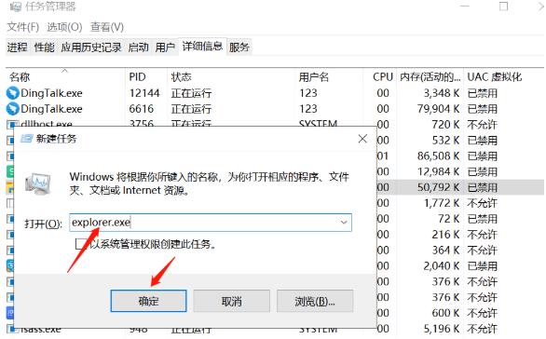The image size is (546, 339).
Task: Click PID 12144 cell
Action: coord(144,93)
